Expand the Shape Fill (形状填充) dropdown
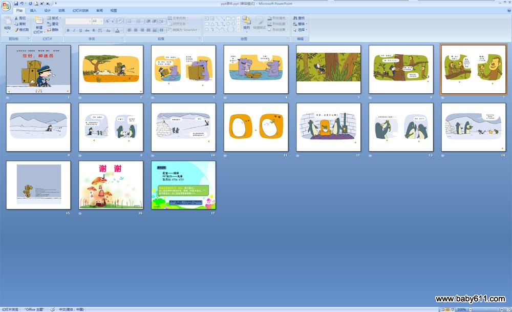 tap(278, 18)
